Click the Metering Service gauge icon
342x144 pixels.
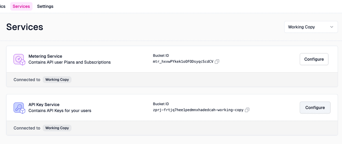pyautogui.click(x=19, y=59)
